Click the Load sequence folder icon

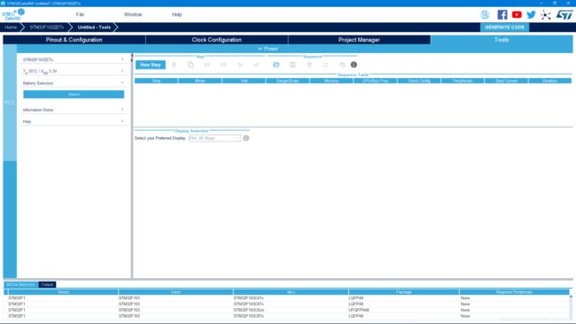pos(276,65)
